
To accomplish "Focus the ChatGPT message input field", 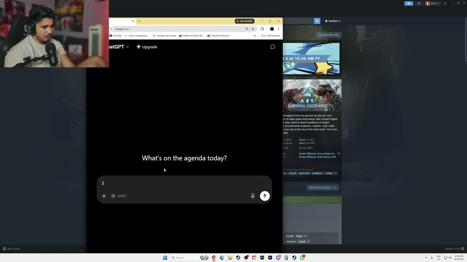I will (x=184, y=183).
